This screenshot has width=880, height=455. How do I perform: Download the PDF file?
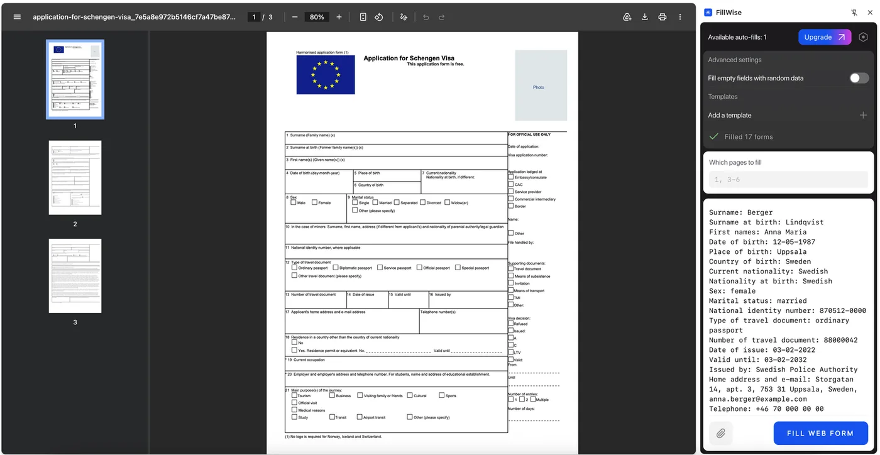645,17
